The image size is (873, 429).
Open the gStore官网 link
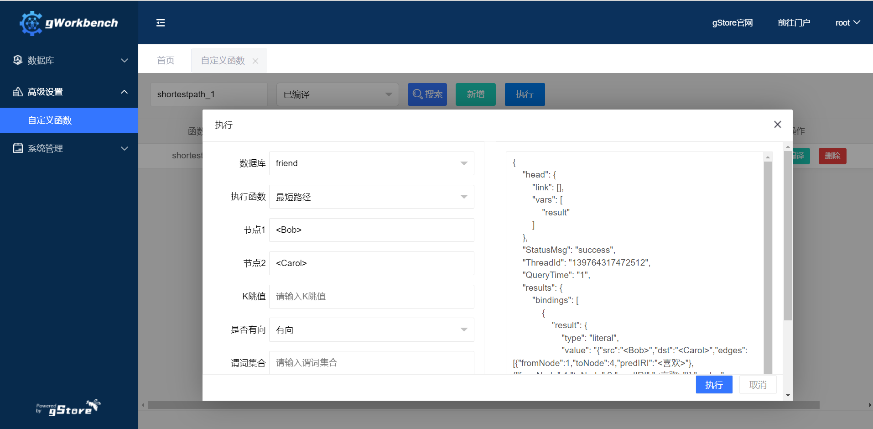[x=732, y=23]
